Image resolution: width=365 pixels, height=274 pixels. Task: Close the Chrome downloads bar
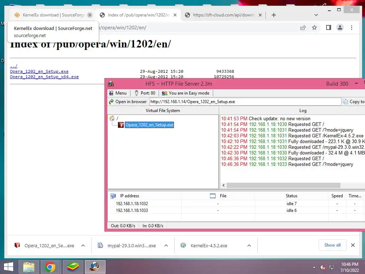click(353, 245)
